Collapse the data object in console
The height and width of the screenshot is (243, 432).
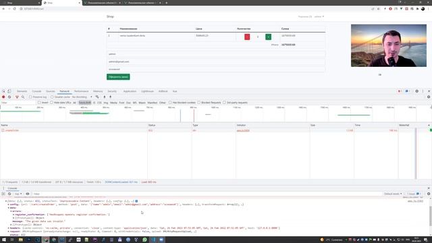click(8, 208)
